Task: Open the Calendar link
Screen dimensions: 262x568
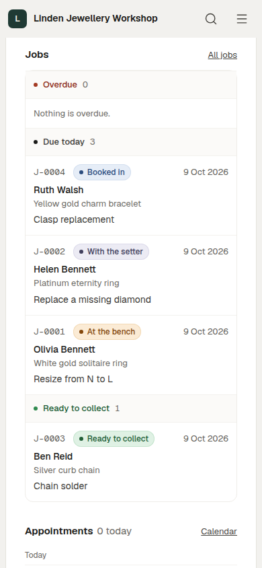Action: point(218,532)
